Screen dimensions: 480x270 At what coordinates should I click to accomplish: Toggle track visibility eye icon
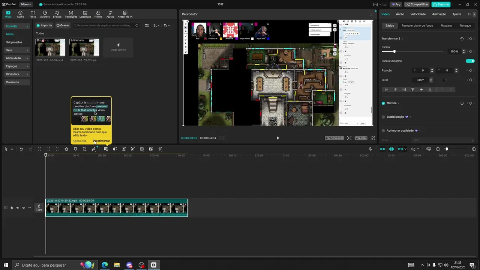pyautogui.click(x=18, y=208)
